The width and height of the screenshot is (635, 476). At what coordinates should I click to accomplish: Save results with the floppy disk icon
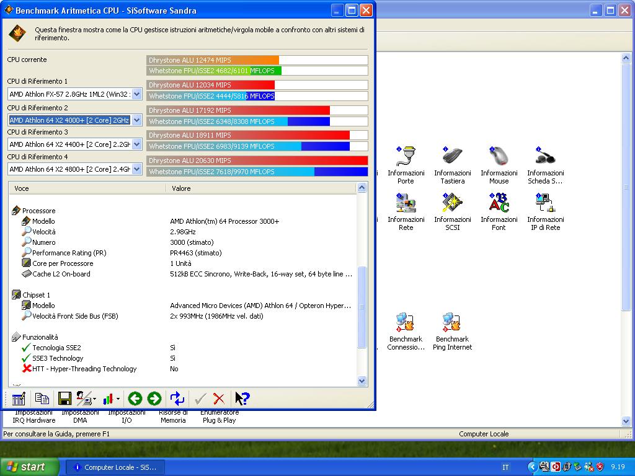(64, 399)
